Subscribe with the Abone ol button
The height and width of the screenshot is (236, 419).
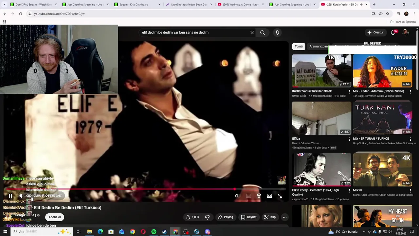55,217
